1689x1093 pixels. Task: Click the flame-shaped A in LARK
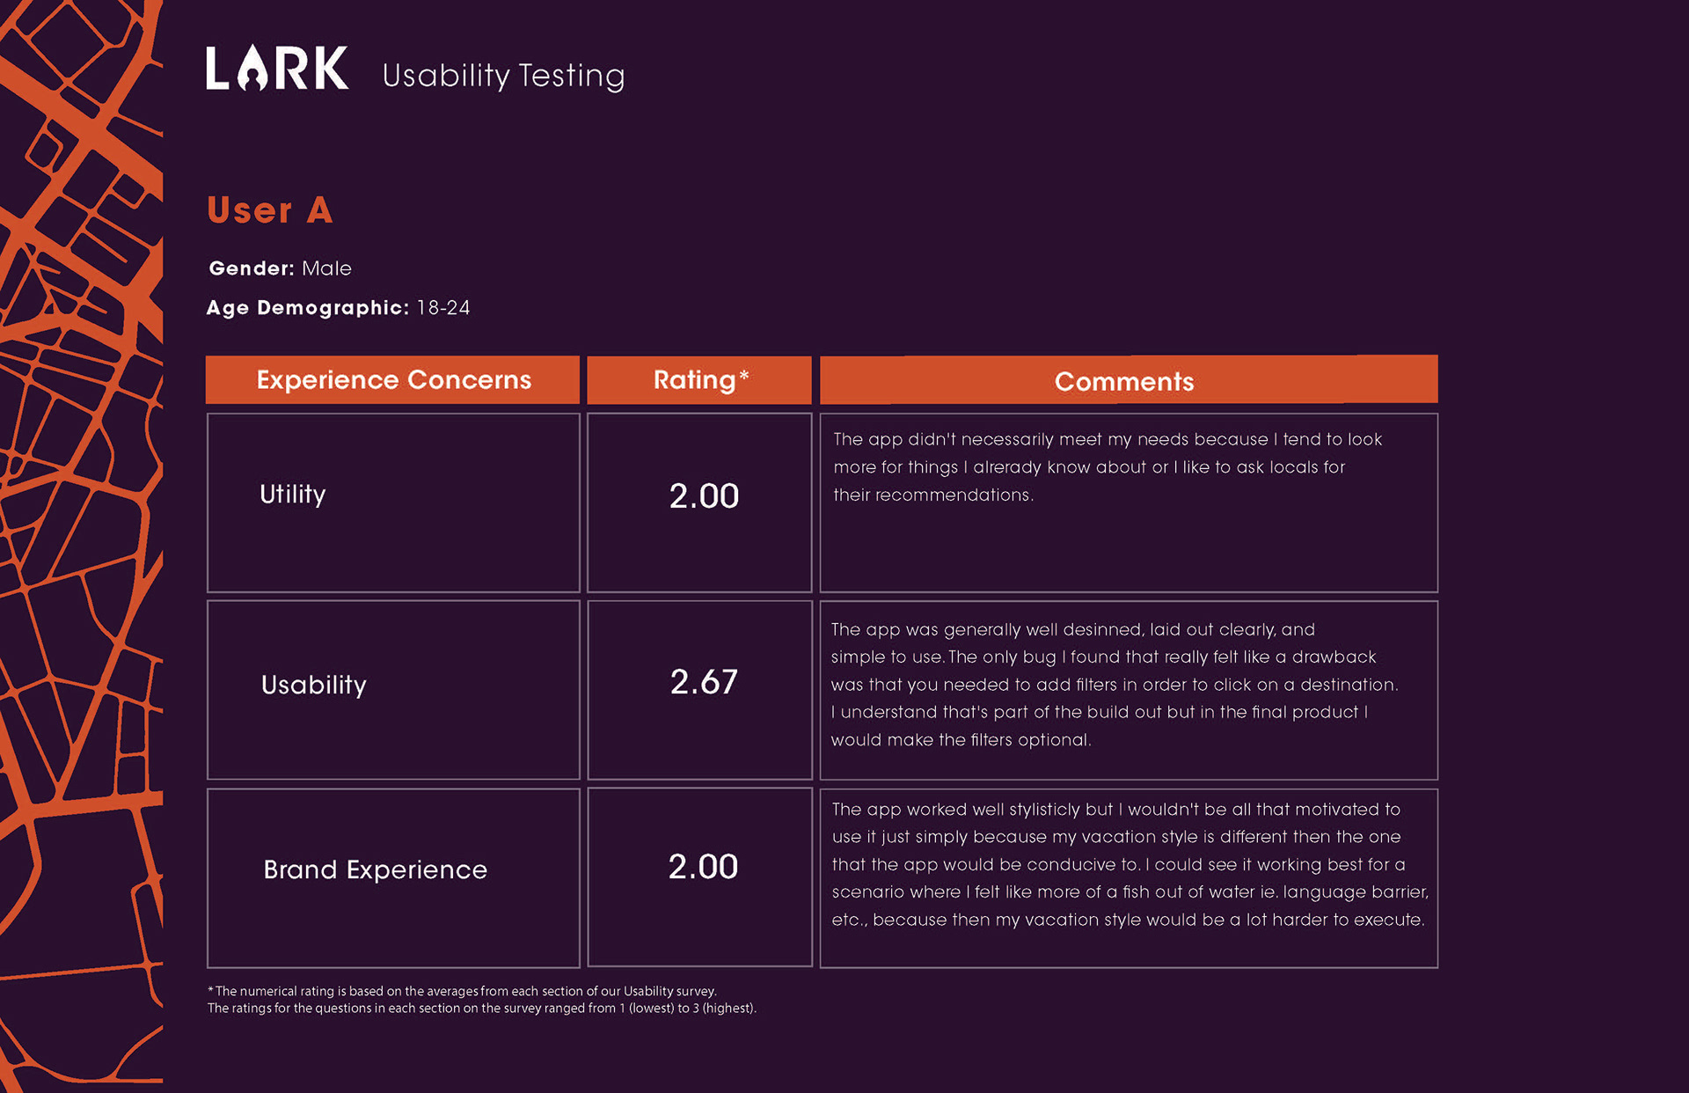(x=252, y=68)
